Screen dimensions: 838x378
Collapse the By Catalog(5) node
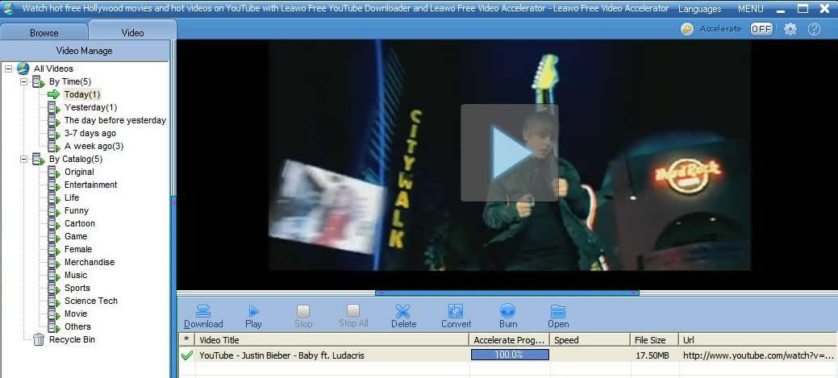point(23,159)
